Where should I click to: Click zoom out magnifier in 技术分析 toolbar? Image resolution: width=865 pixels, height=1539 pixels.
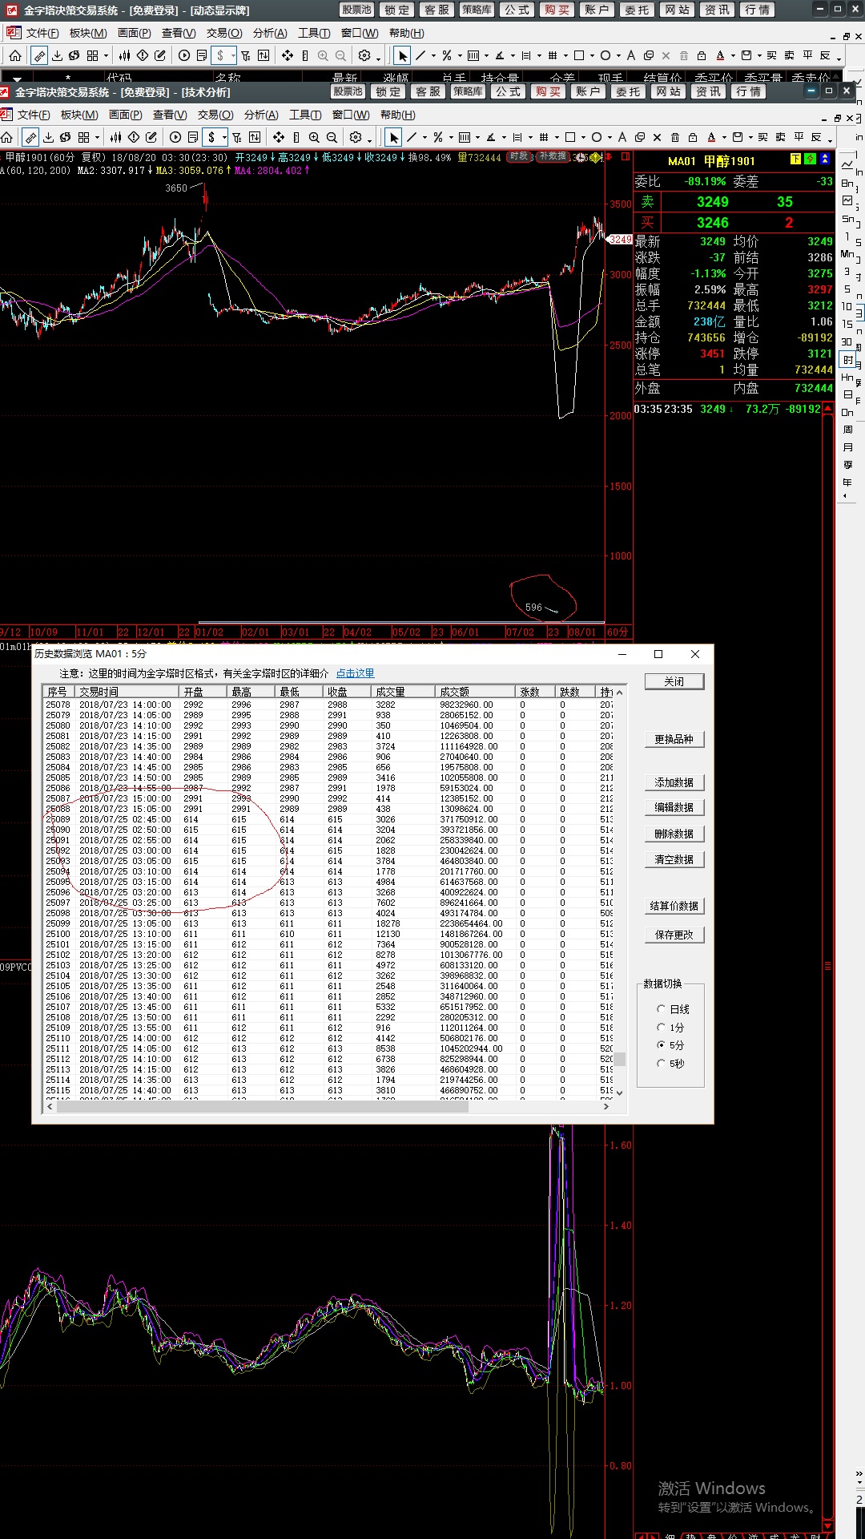pos(332,137)
